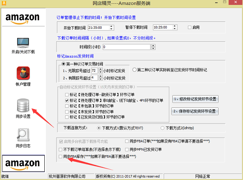Image resolution: width=243 pixels, height=180 pixels.
Task: Click the 无跟踪号超过 72 hours field
Action: (94, 71)
